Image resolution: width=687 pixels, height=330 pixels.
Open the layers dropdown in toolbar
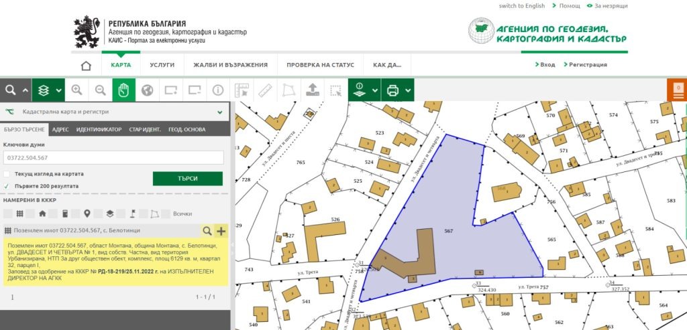[x=59, y=90]
